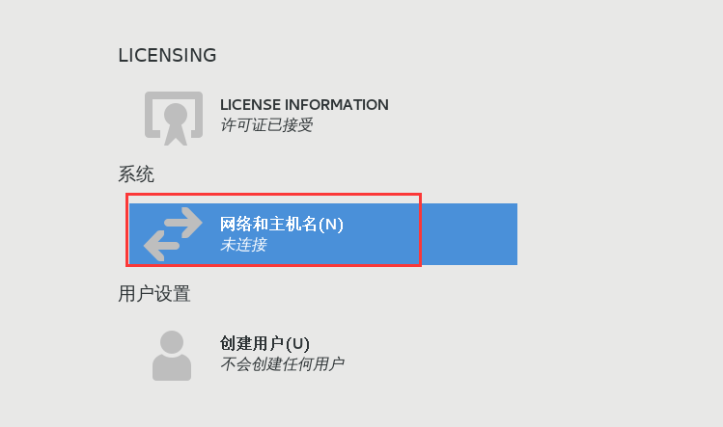Click the right-pointing arrow in network icon

(183, 223)
